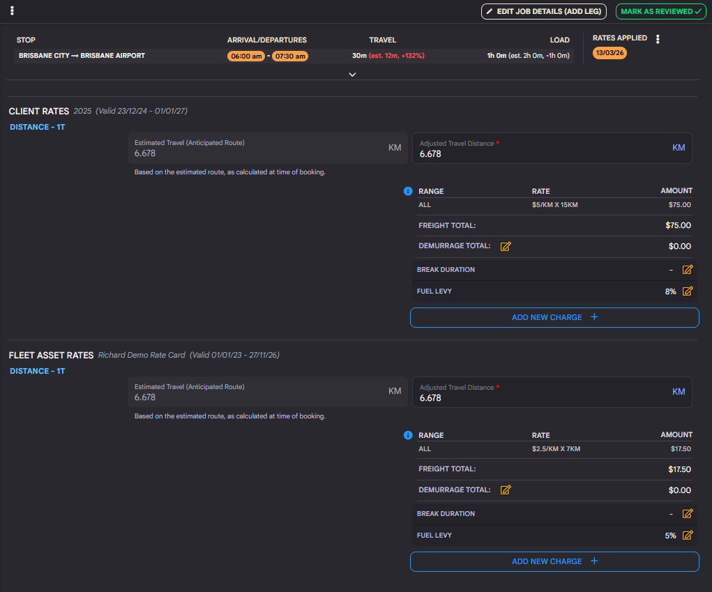This screenshot has width=712, height=592.
Task: Click info icon next to Client Rates range
Action: pyautogui.click(x=408, y=191)
